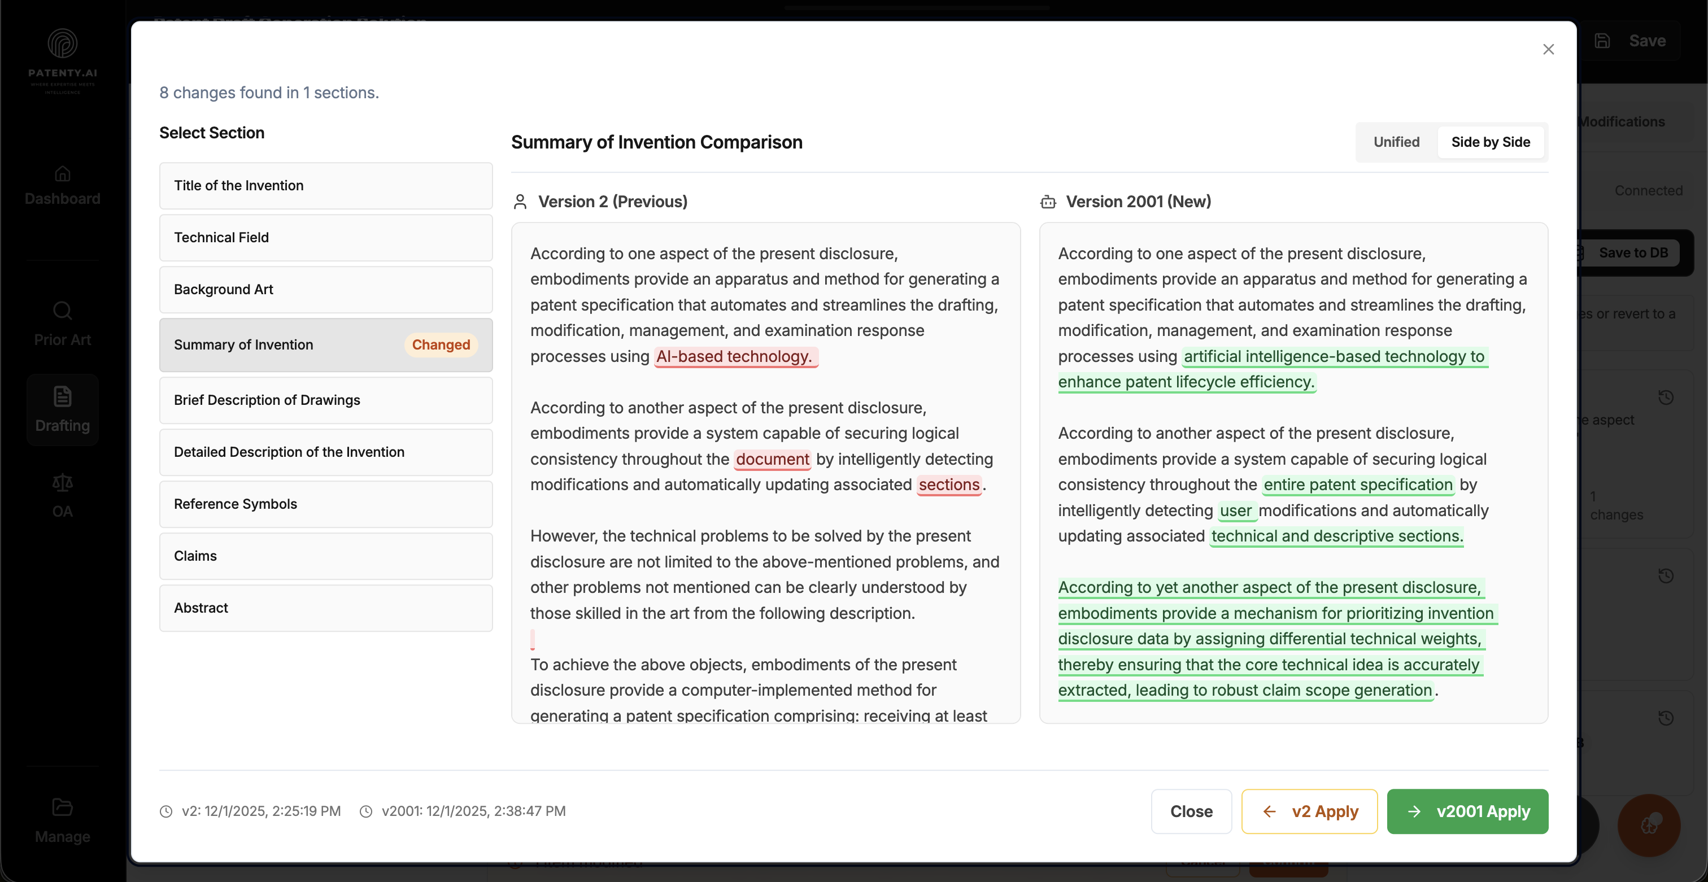The image size is (1708, 882).
Task: Click the PATENTY.AI logo icon
Action: 62,43
